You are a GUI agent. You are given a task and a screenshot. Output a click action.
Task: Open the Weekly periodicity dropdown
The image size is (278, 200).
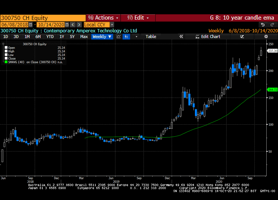(x=102, y=37)
